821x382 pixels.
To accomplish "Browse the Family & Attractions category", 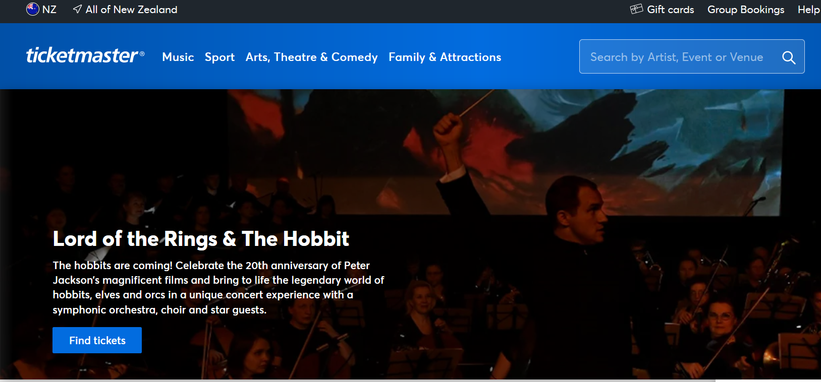I will (445, 57).
